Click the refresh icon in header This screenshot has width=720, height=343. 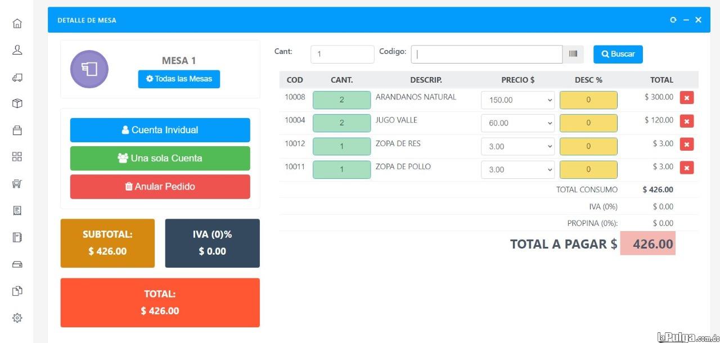(673, 20)
